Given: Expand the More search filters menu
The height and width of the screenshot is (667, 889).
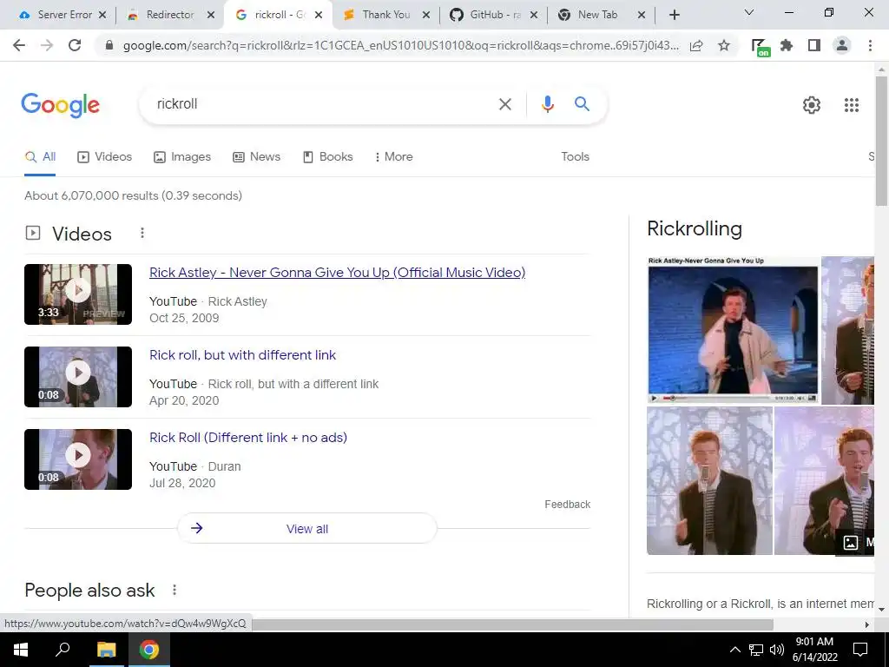Looking at the screenshot, I should [x=393, y=156].
